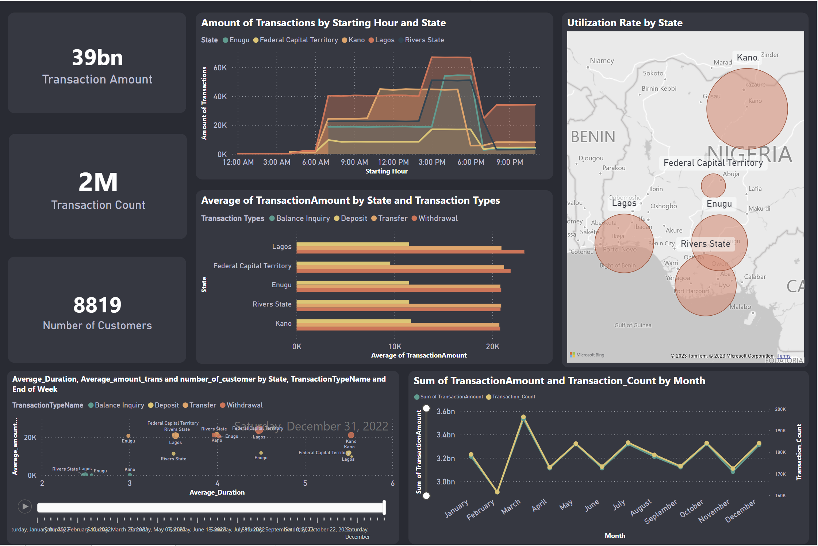Click the Transaction_Count legend item
818x546 pixels.
(513, 397)
